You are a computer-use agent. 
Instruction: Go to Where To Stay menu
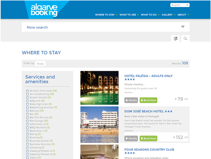(105, 15)
